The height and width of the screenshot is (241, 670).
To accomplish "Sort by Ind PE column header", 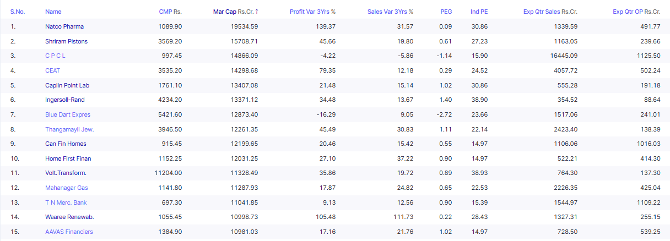I will [479, 12].
